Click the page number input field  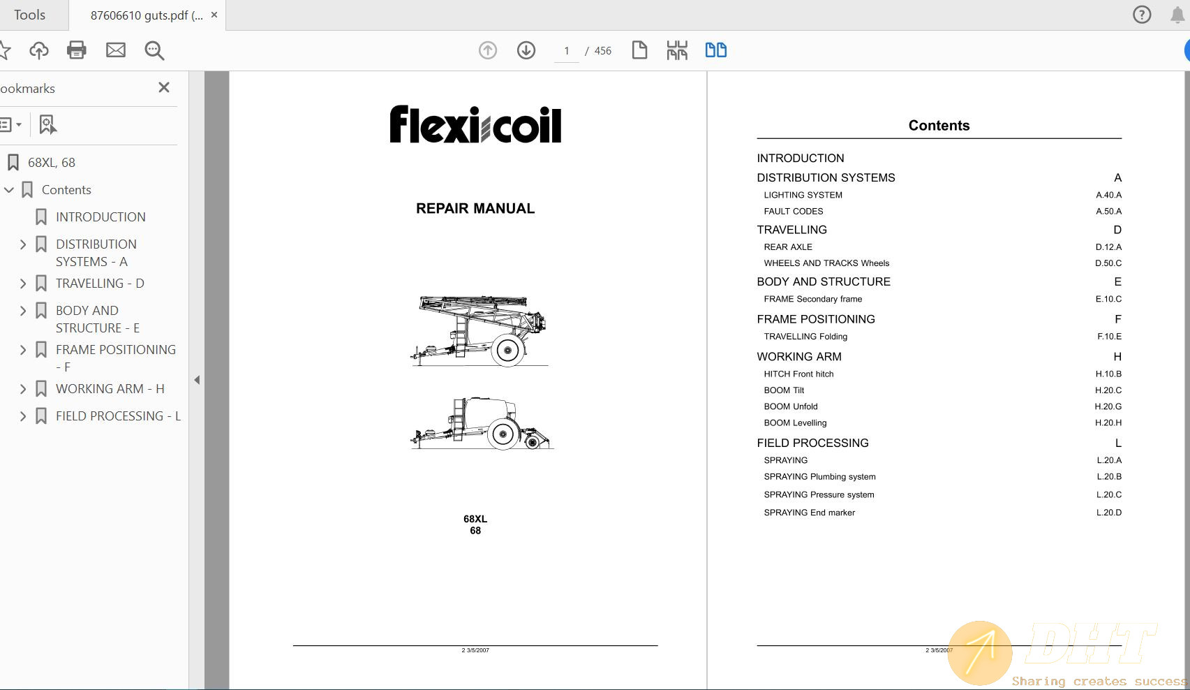566,50
